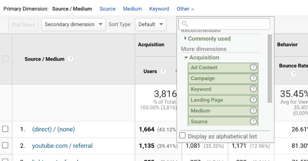Click help icon next to Campaign dimension
The width and height of the screenshot is (308, 161).
pos(253,78)
